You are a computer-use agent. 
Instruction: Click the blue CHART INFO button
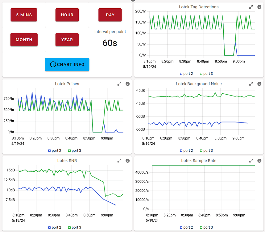pos(67,64)
